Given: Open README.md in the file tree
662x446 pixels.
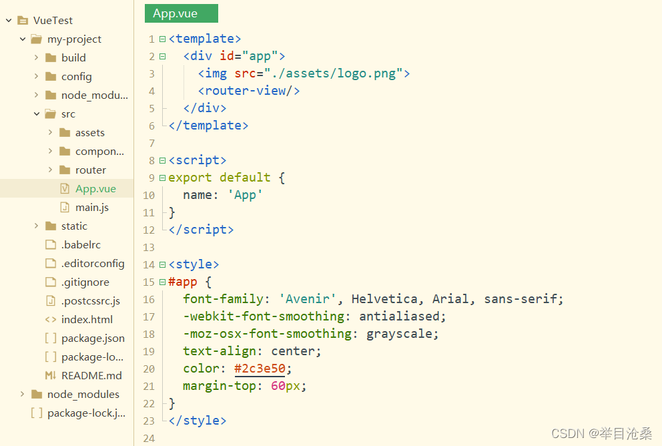Looking at the screenshot, I should 91,375.
